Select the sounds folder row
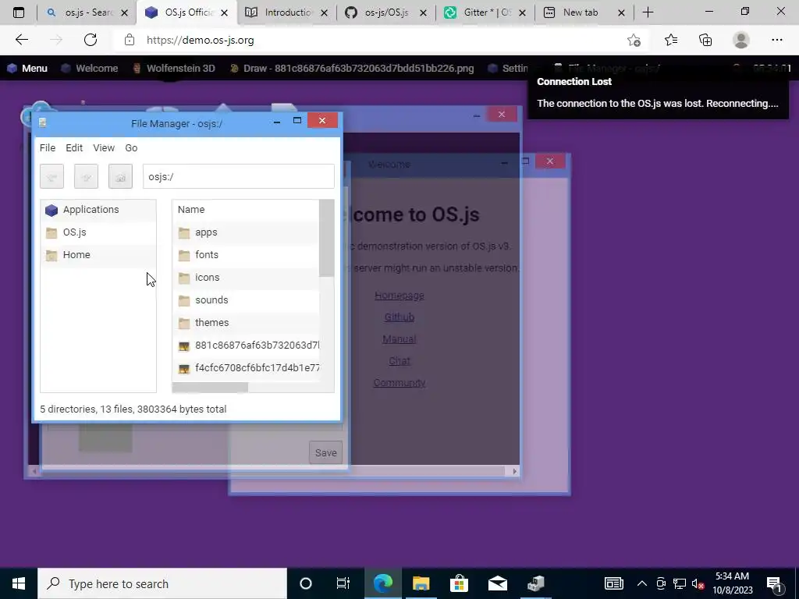 pos(246,300)
